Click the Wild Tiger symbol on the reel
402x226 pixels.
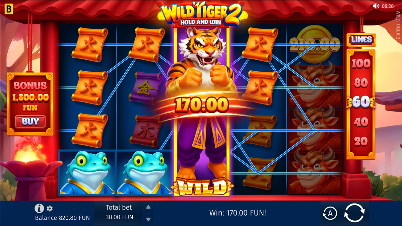pos(201,110)
